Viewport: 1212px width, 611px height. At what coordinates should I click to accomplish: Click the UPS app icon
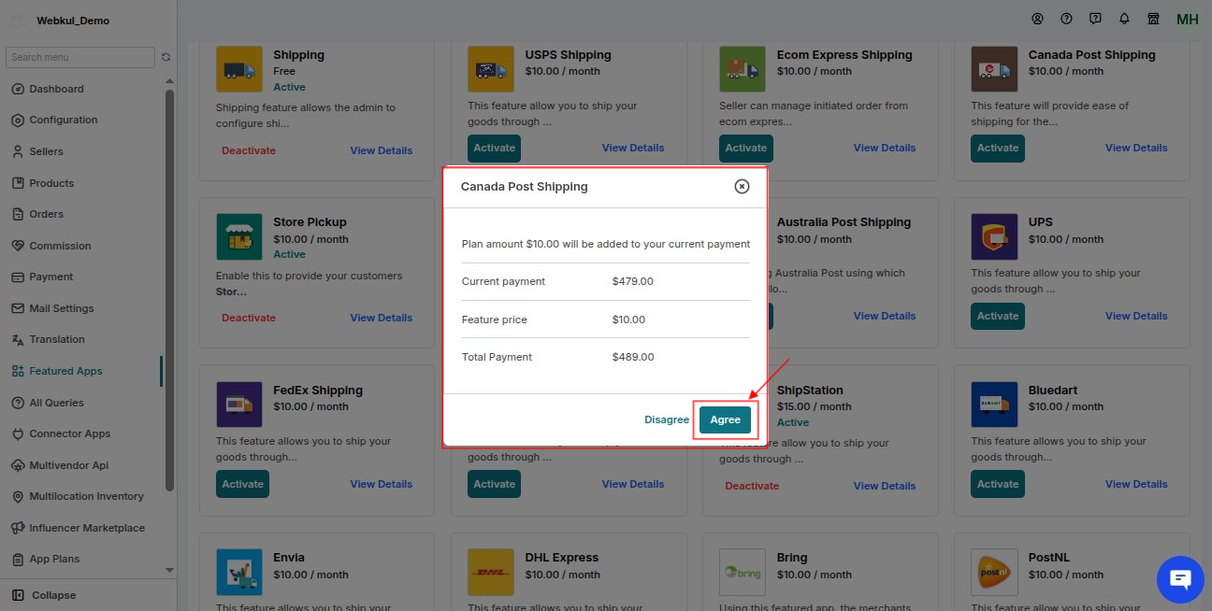pyautogui.click(x=994, y=236)
